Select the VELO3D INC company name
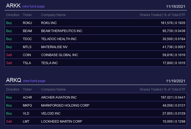Screen dimensions: 191x129 (51, 113)
